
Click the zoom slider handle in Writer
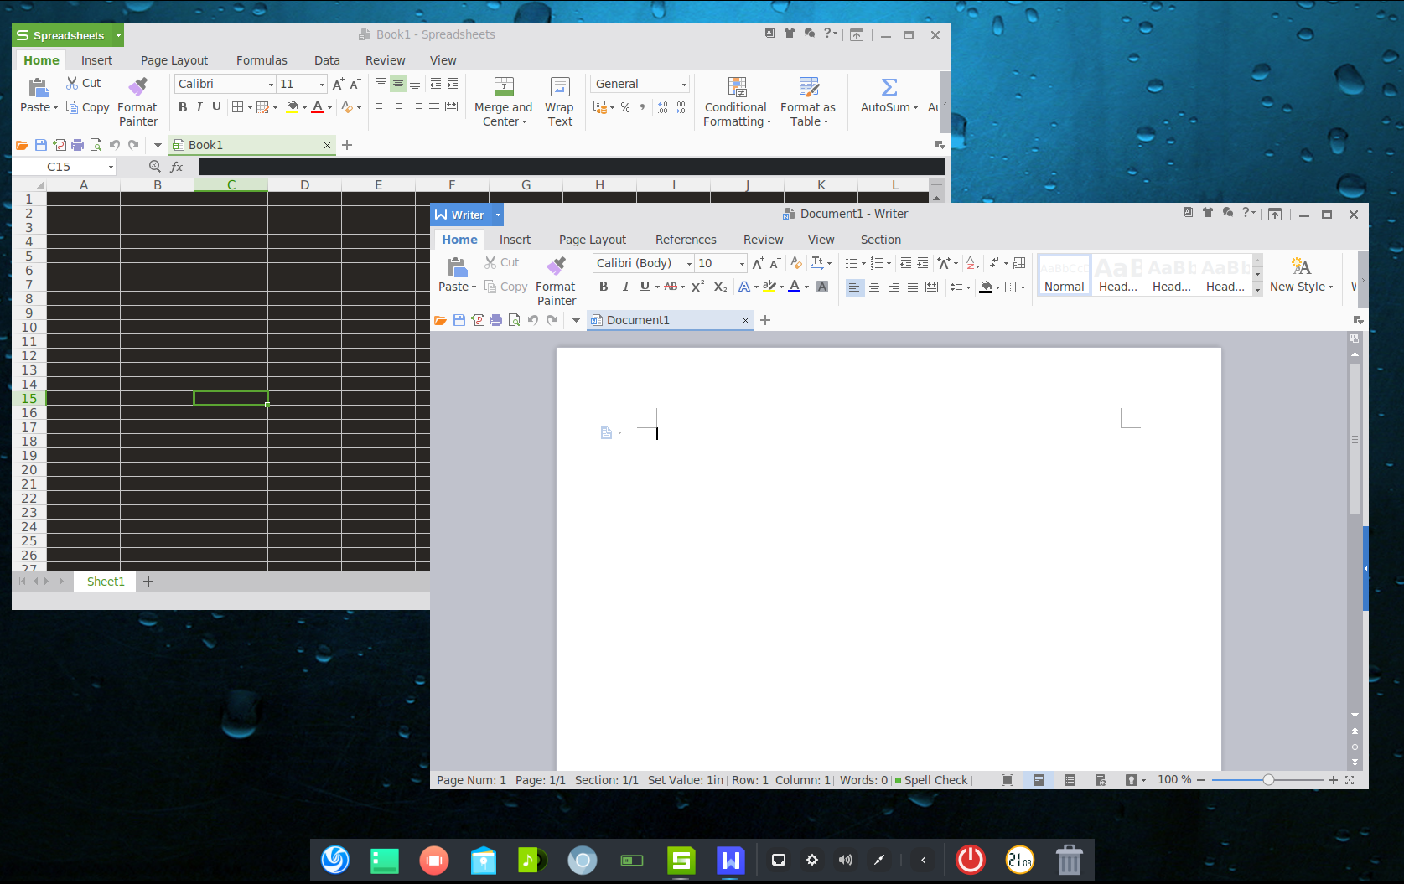(x=1268, y=780)
